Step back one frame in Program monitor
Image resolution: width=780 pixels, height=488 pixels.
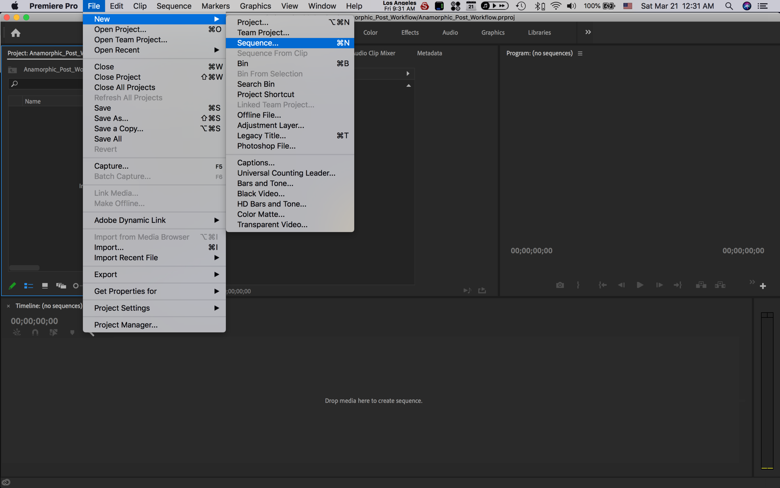tap(622, 285)
